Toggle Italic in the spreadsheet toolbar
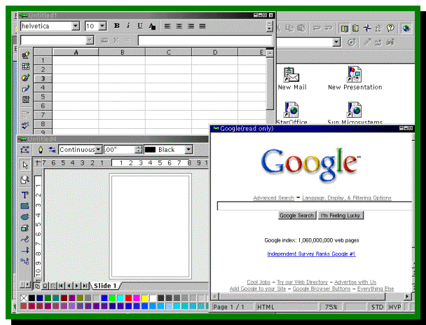Viewport: 426px width, 325px height. tap(128, 26)
